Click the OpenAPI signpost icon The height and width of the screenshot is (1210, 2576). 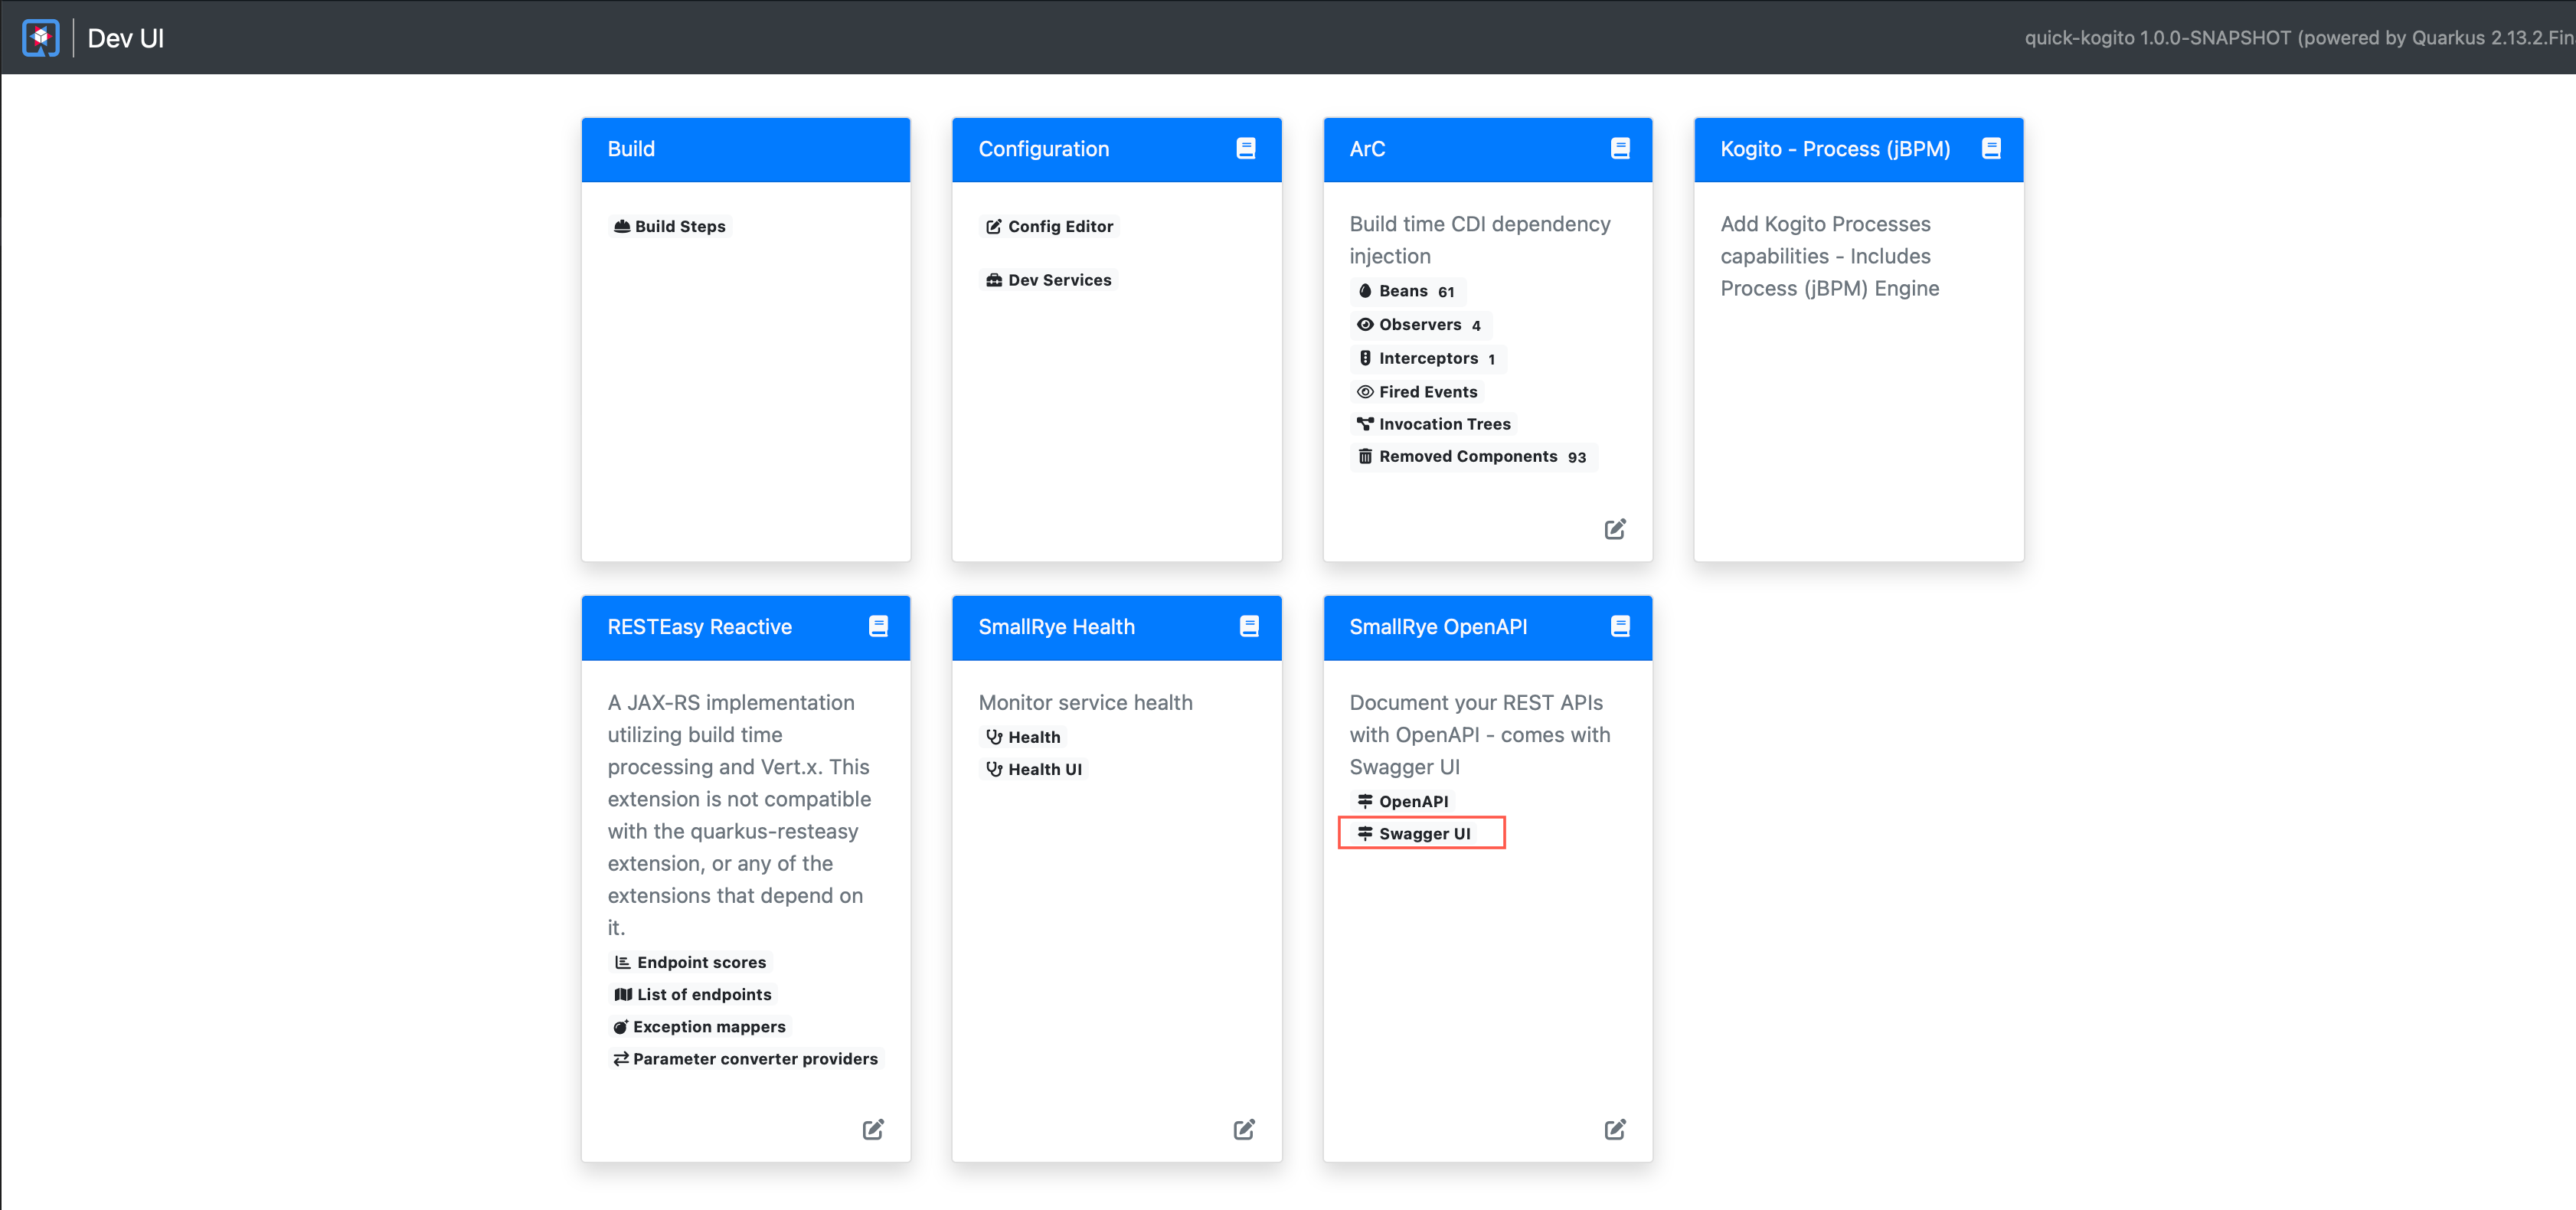pyautogui.click(x=1365, y=801)
